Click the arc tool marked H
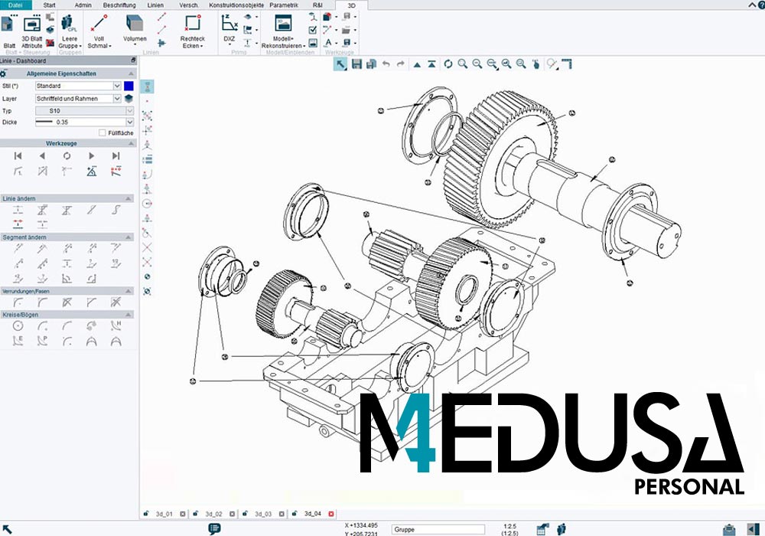Viewport: 765px width, 536px height. click(116, 326)
